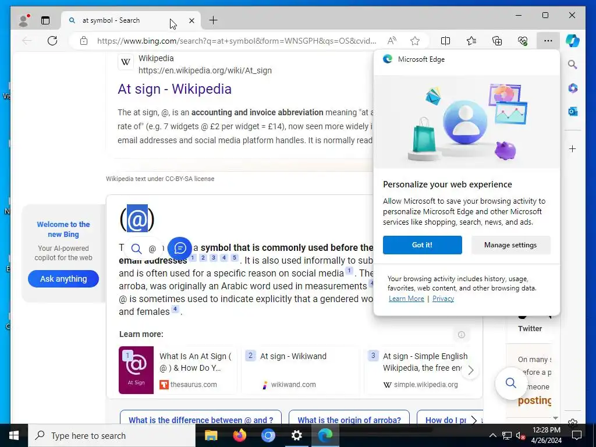Click muted volume tray icon
The height and width of the screenshot is (447, 596).
pyautogui.click(x=520, y=435)
